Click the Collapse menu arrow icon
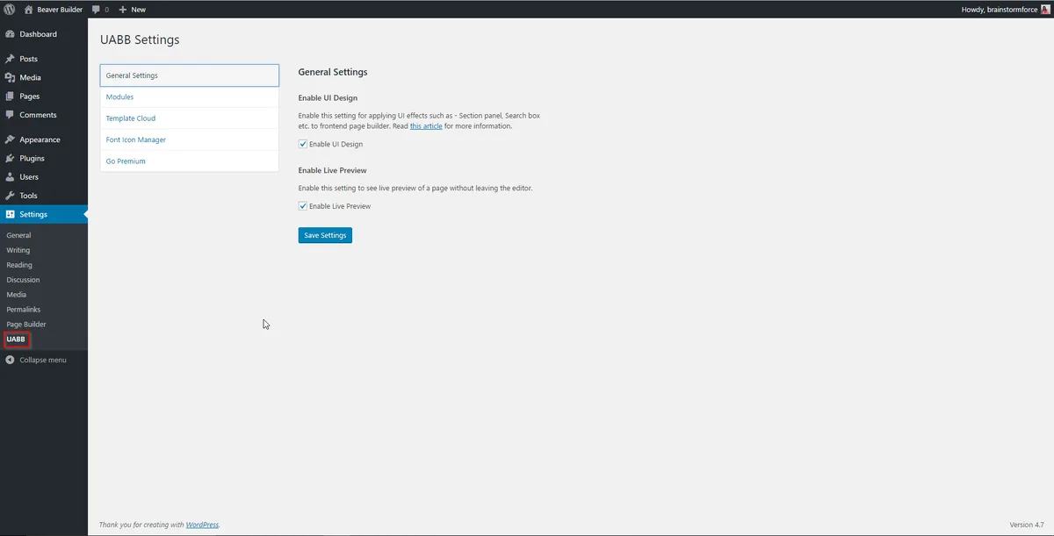Screen dimensions: 1054x536 (x=10, y=360)
